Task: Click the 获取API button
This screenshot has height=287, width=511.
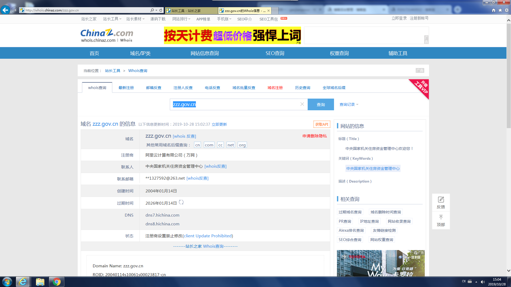Action: 322,124
